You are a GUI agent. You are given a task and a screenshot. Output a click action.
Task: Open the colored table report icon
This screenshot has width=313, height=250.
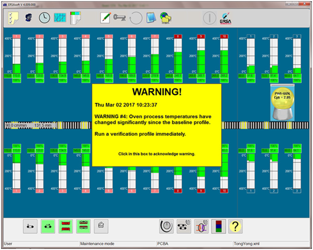(x=76, y=18)
